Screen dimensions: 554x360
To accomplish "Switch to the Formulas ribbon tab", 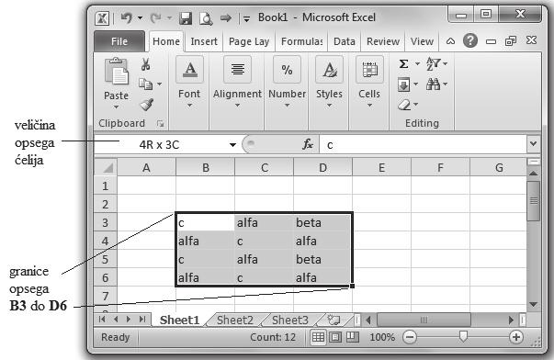I will 301,41.
